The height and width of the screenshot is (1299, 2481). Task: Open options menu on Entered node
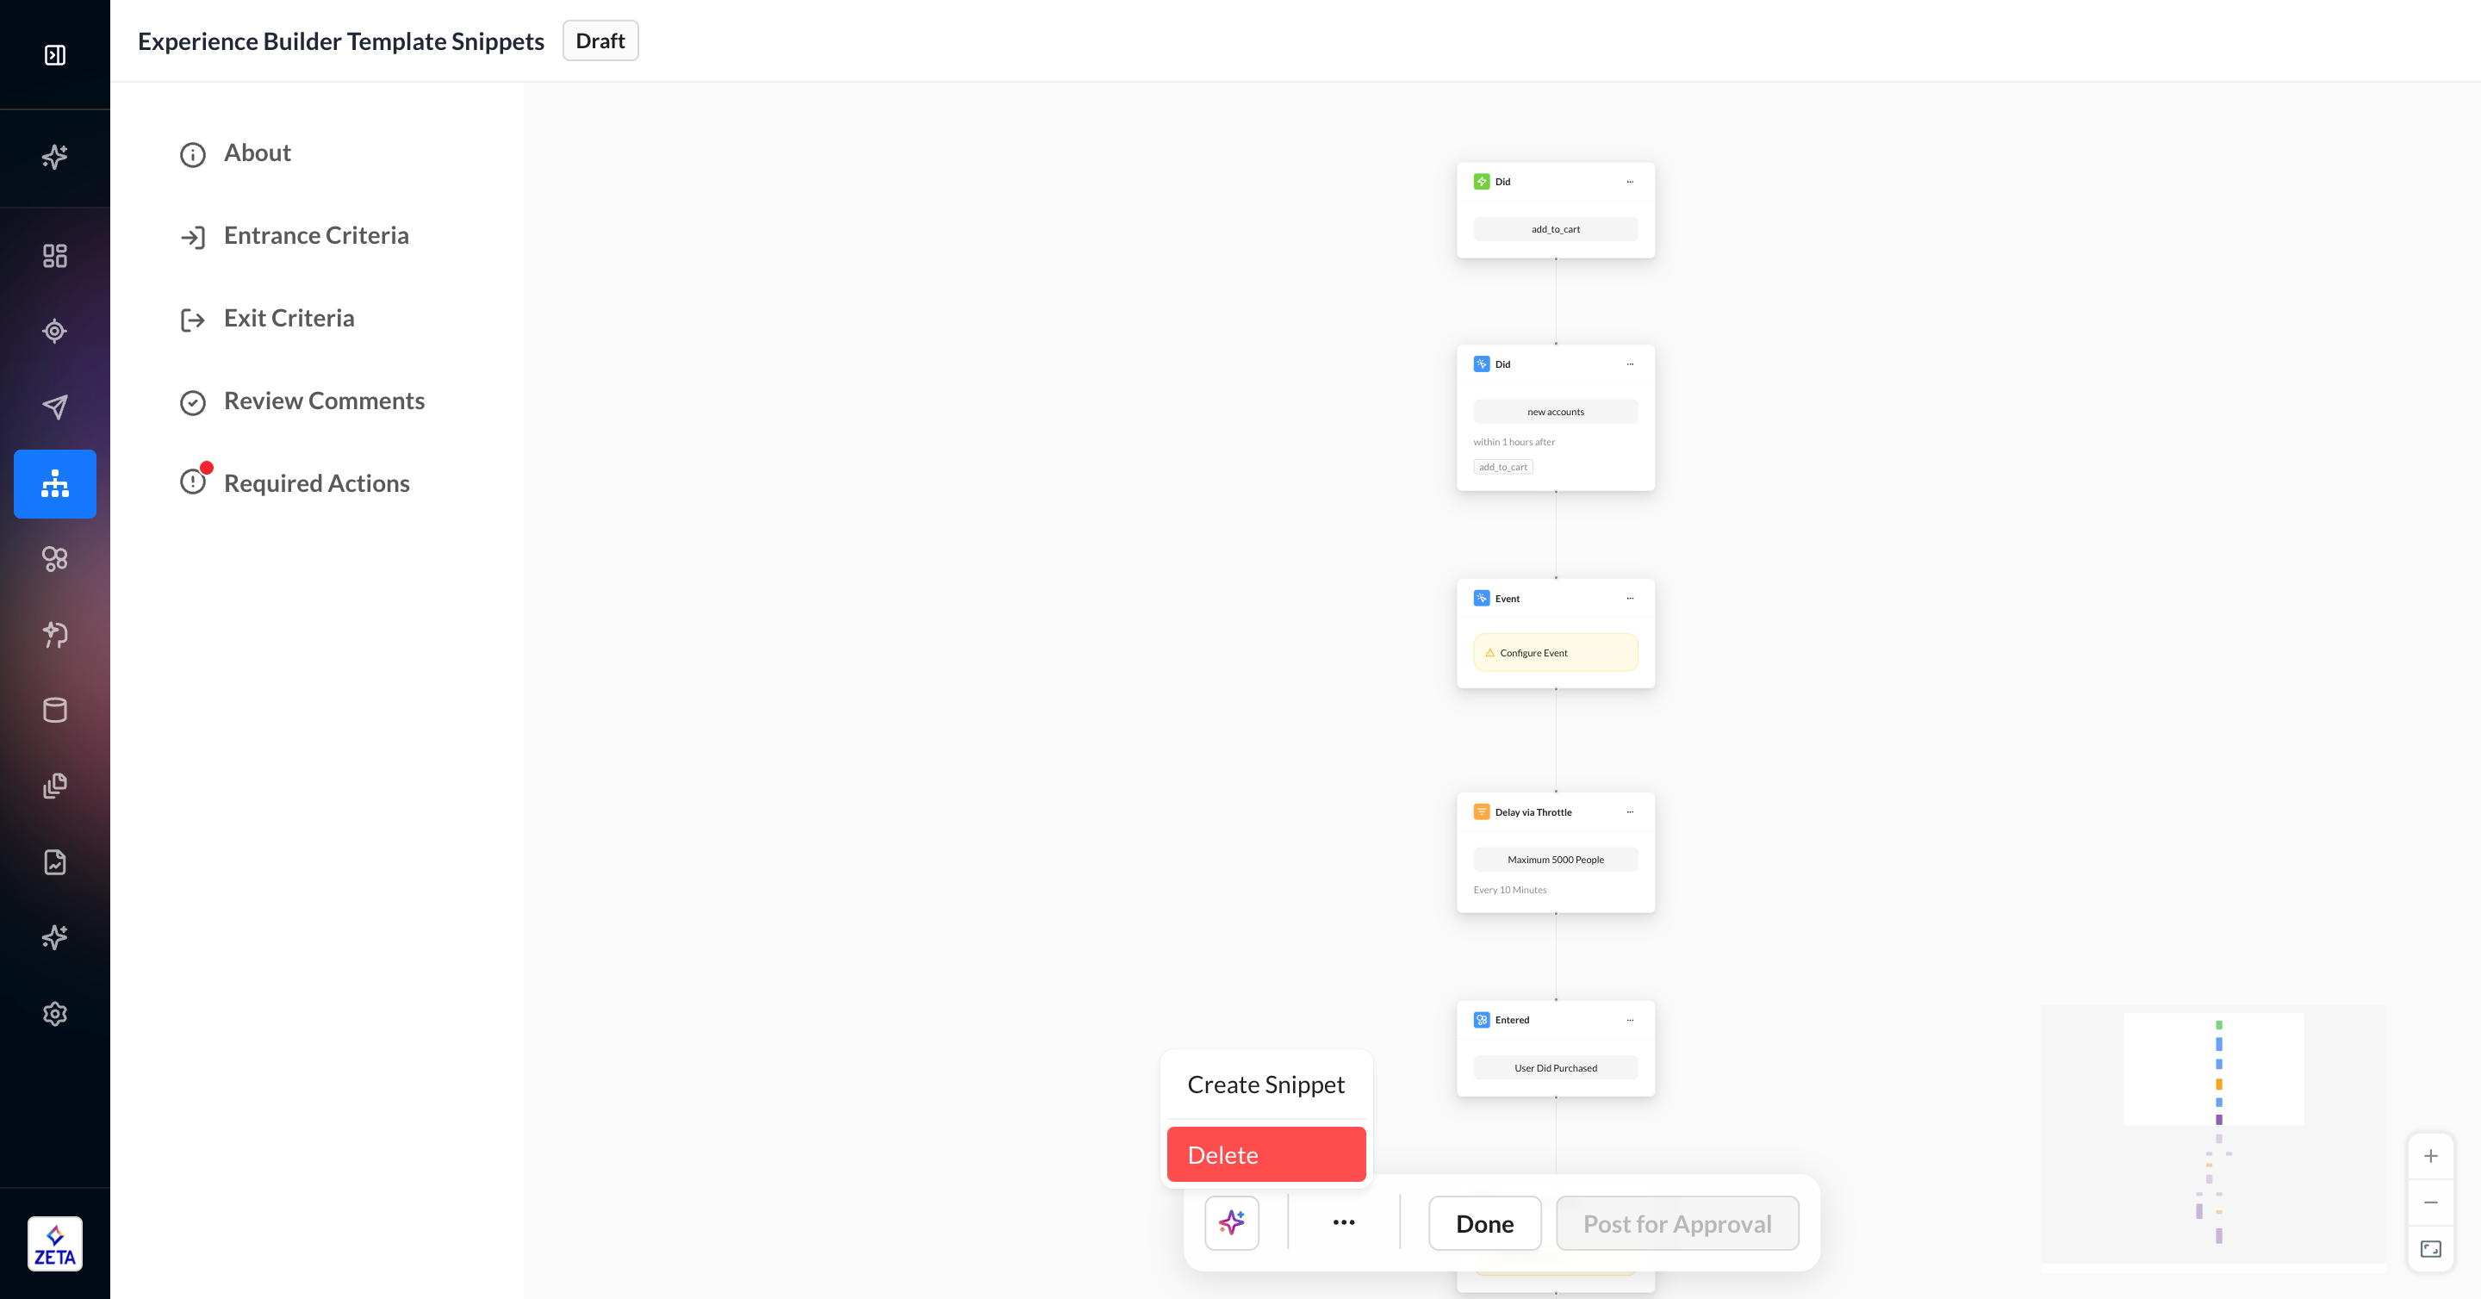1630,1020
